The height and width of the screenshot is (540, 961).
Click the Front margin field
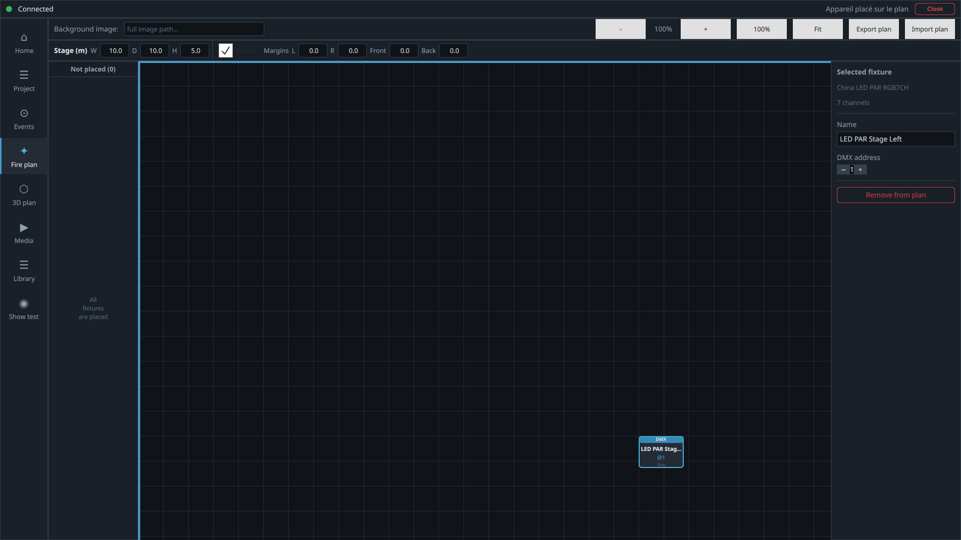click(404, 50)
